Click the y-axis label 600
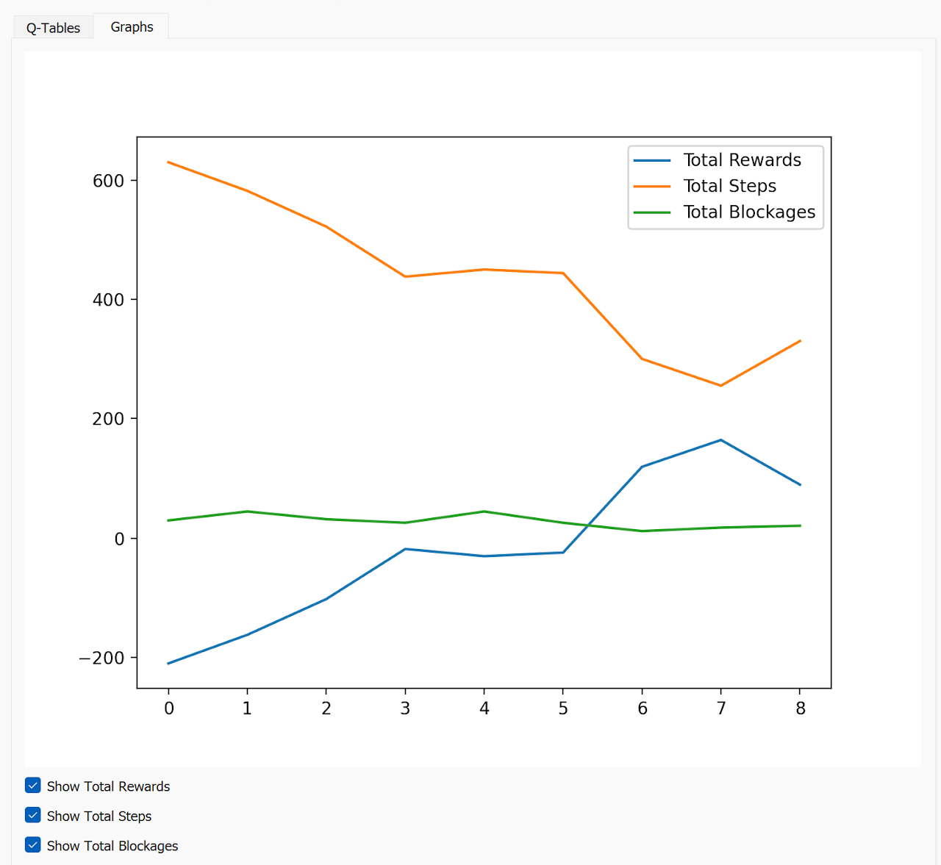Screen dimensions: 941x865 [109, 181]
